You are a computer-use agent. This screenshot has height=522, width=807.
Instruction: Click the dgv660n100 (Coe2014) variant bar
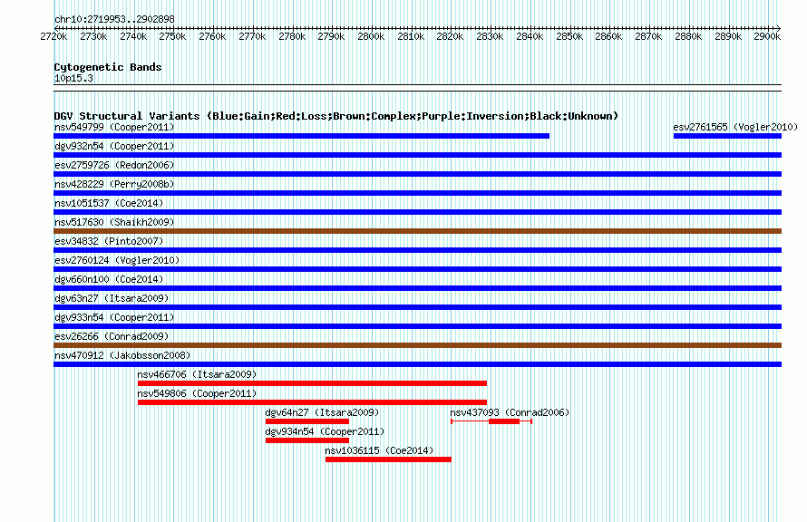(x=417, y=288)
